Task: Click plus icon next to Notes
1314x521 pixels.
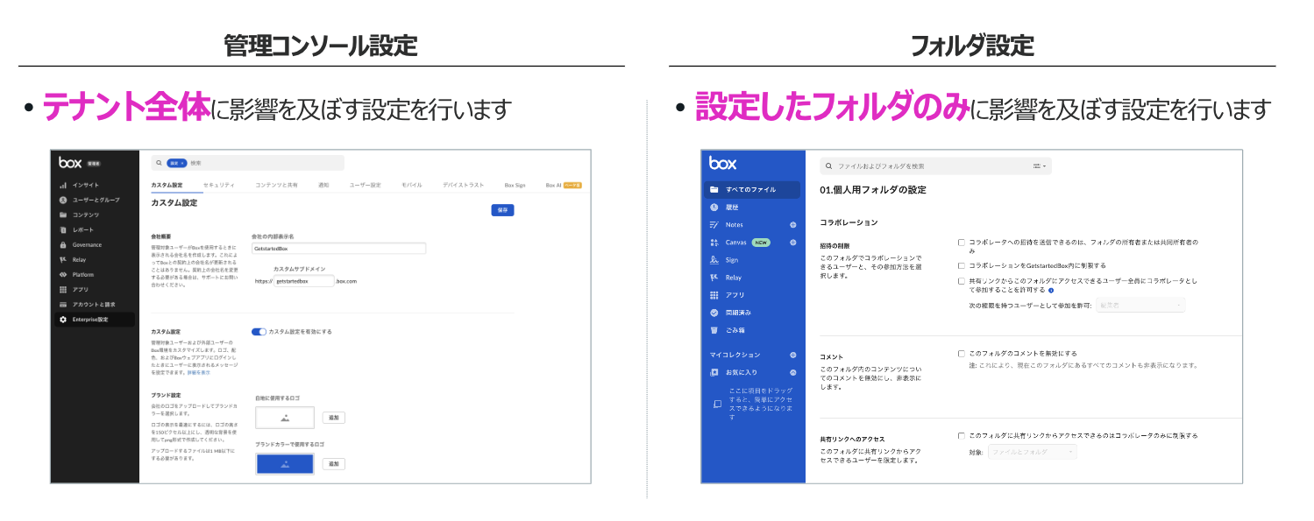Action: [793, 225]
